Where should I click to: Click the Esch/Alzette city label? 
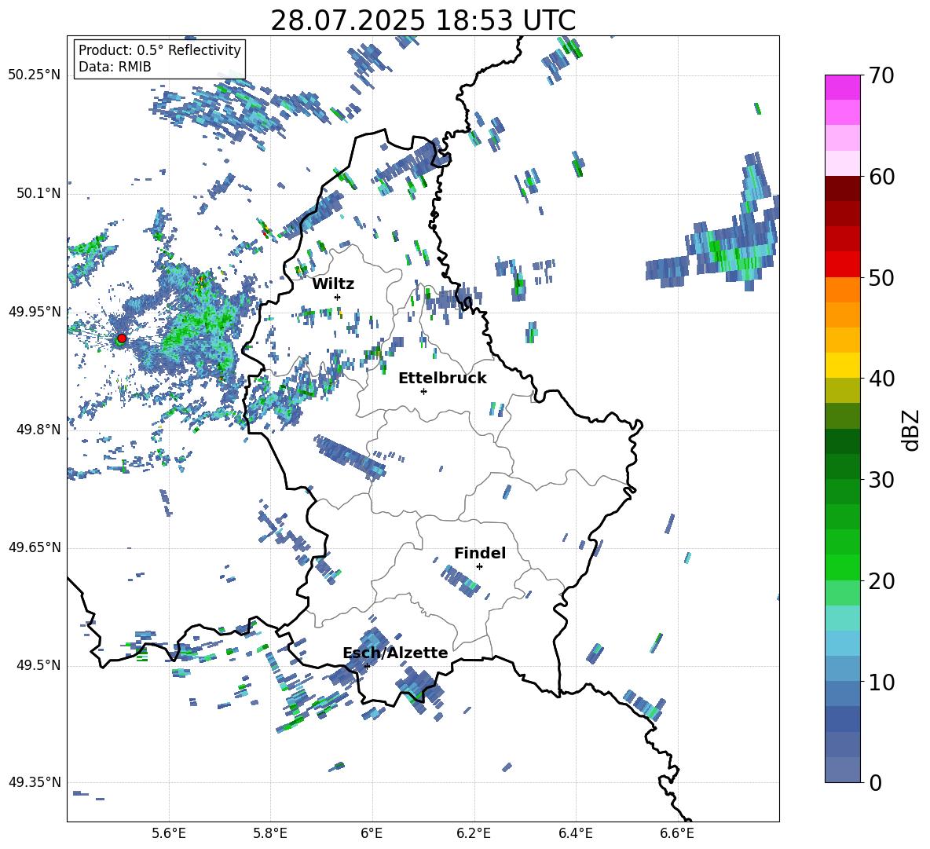[395, 653]
